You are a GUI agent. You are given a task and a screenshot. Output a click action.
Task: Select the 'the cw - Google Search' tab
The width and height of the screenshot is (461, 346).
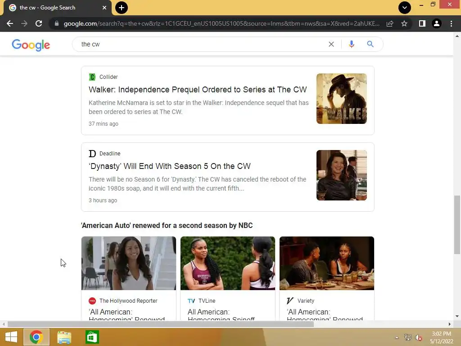[x=57, y=8]
